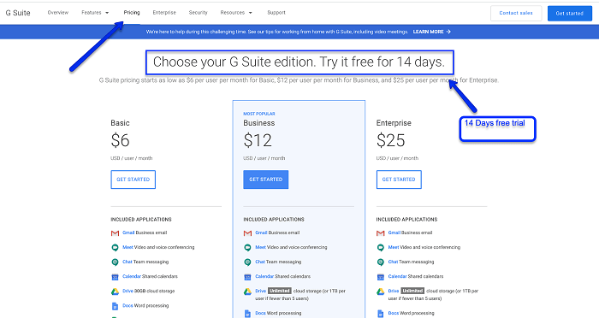Viewport: 599px width, 318px height.
Task: Click the Meet icon in Enterprise plan
Action: 381,247
